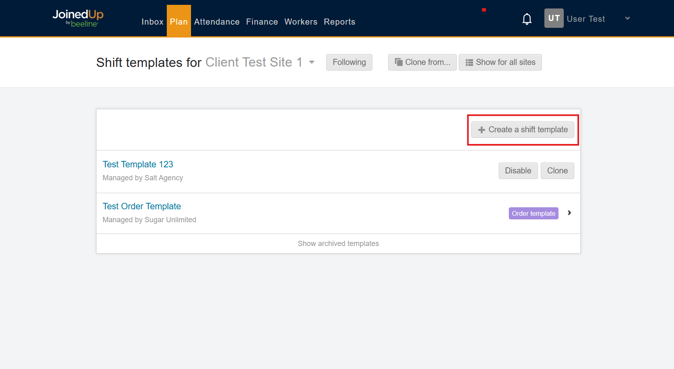Go to the Inbox tab
674x369 pixels.
pyautogui.click(x=152, y=22)
